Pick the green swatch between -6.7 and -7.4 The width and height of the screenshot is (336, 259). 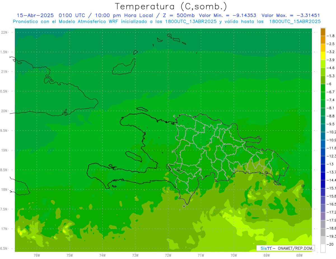323,96
